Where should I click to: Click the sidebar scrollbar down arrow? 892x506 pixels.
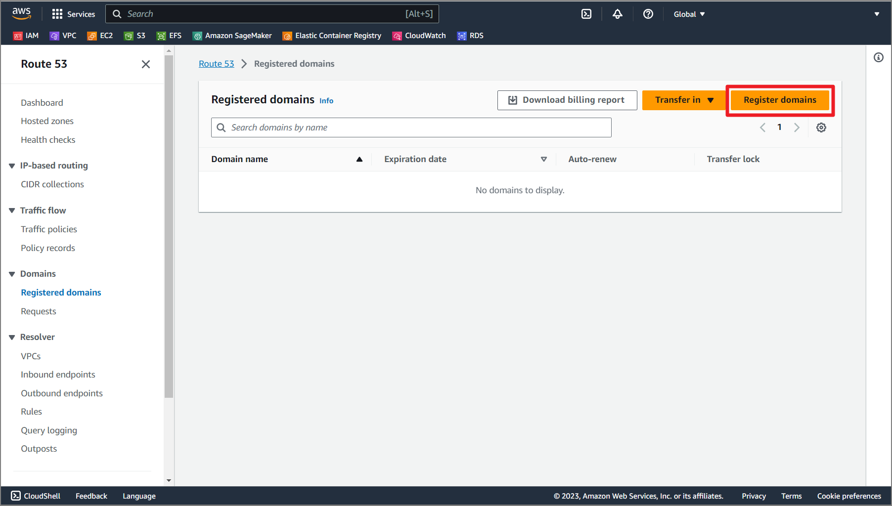click(x=169, y=480)
